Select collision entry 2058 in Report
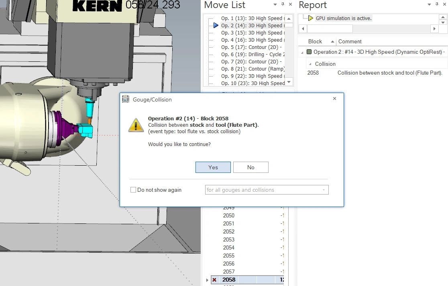Image resolution: width=448 pixels, height=286 pixels. pos(313,73)
